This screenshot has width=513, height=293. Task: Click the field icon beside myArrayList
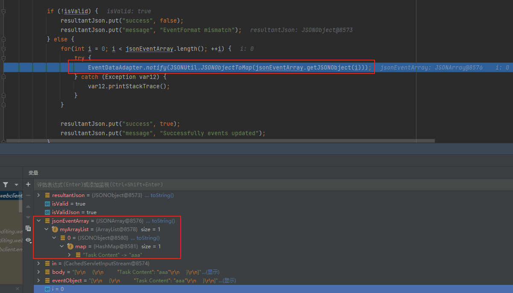(55, 229)
